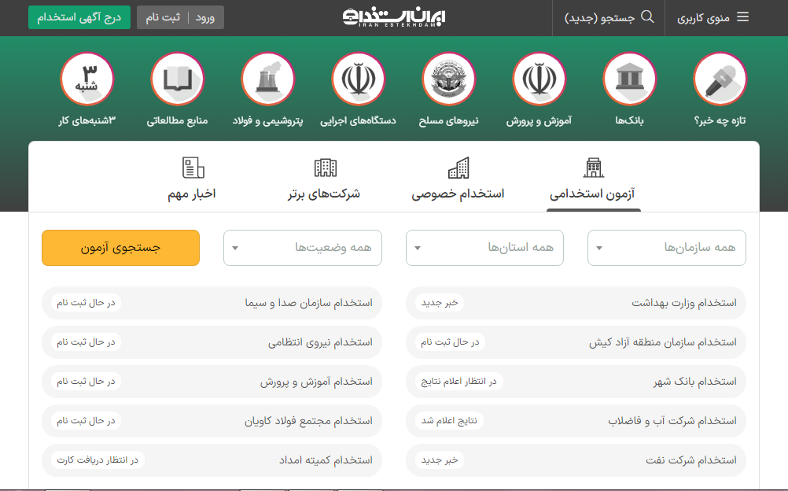The height and width of the screenshot is (491, 788).
Task: Open the ۳شنبه‌های کار icon
Action: tap(87, 79)
